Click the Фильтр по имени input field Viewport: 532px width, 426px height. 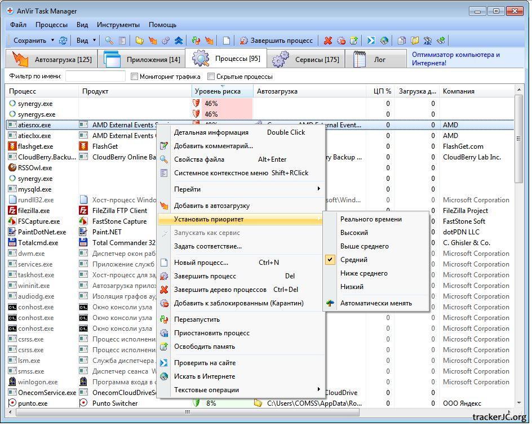95,77
